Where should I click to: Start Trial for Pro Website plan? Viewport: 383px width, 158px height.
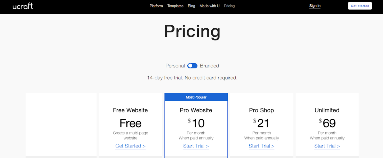196,146
